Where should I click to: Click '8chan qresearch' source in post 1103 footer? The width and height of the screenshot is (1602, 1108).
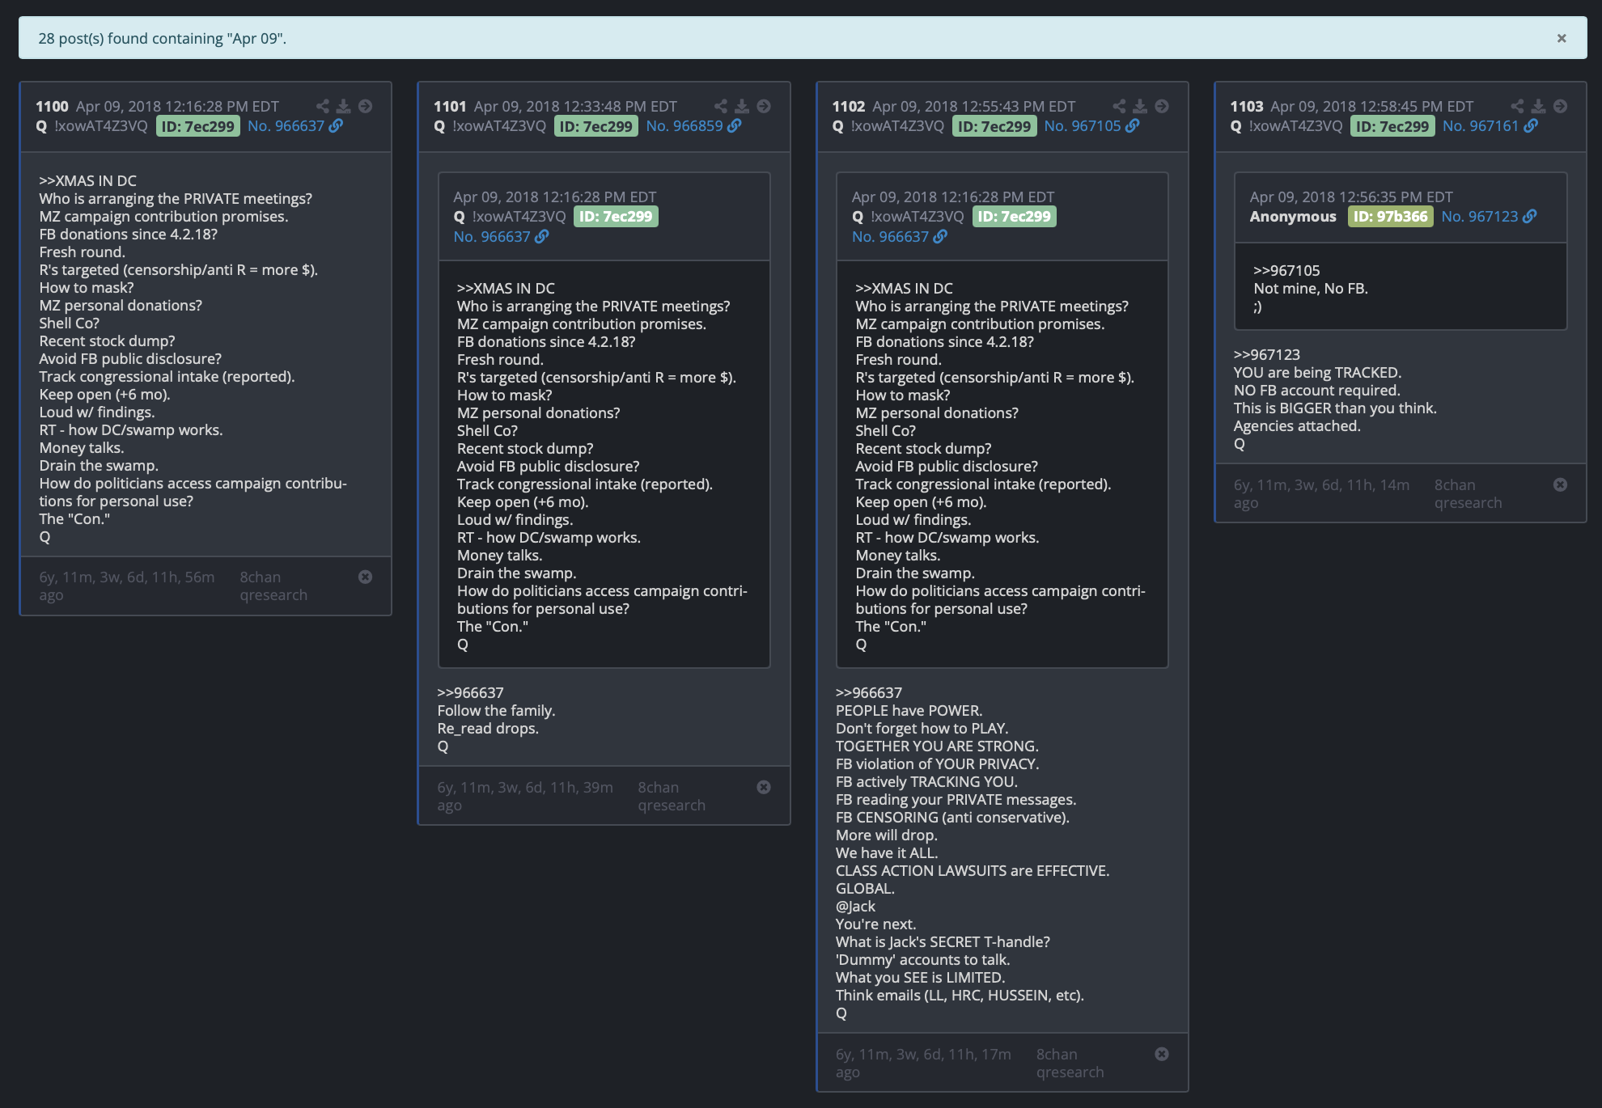(1468, 494)
